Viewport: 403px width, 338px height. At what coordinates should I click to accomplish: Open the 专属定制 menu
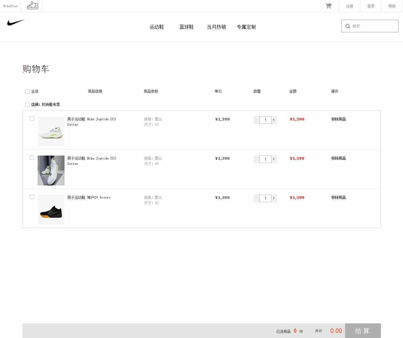[x=246, y=27]
